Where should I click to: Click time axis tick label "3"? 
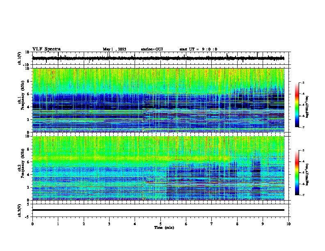pyautogui.click(x=109, y=224)
